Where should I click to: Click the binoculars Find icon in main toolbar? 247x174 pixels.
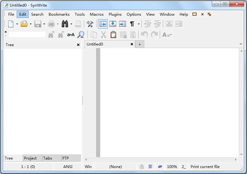[x=65, y=24]
